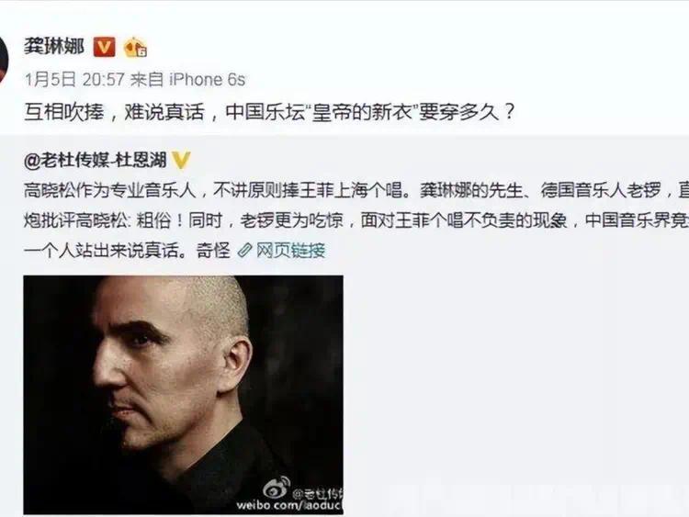Click the orange V verified badge
Image resolution: width=689 pixels, height=517 pixels.
pos(104,47)
